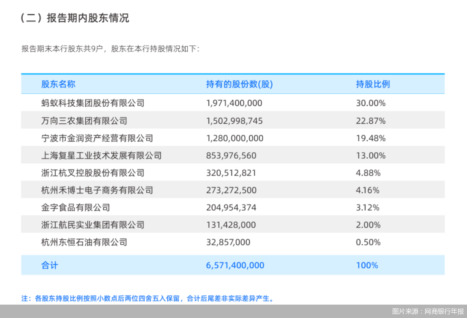The height and width of the screenshot is (318, 467).
Task: Click shareholder 蚂蚁科技集团股份有限公司
Action: point(92,103)
